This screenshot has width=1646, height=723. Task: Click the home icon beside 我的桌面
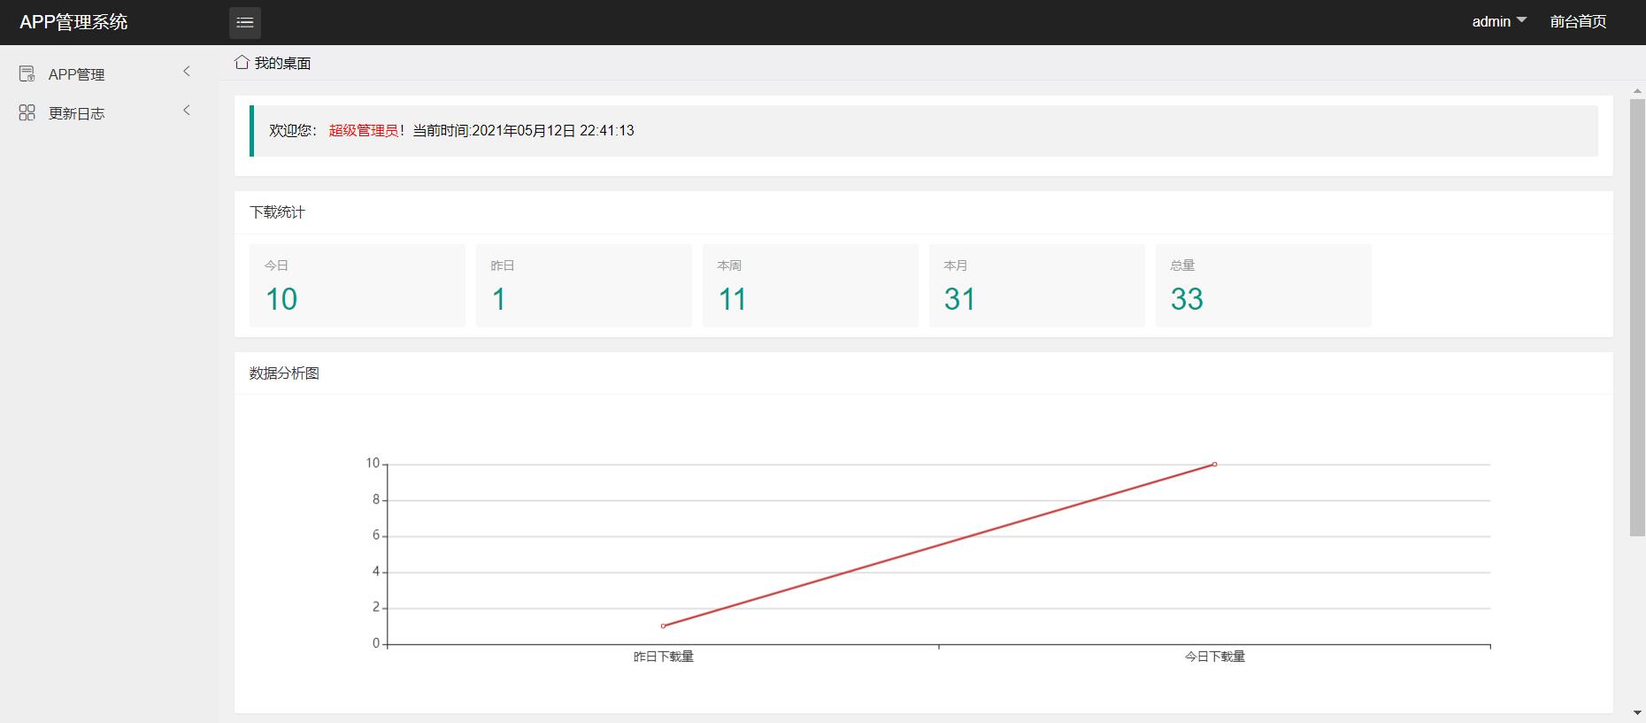coord(242,62)
